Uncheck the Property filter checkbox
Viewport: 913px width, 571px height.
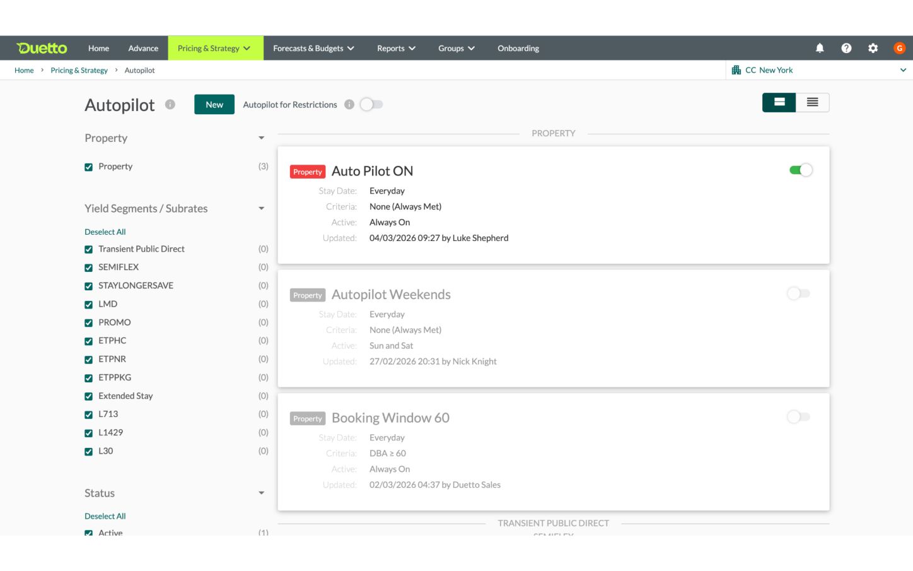click(x=89, y=167)
